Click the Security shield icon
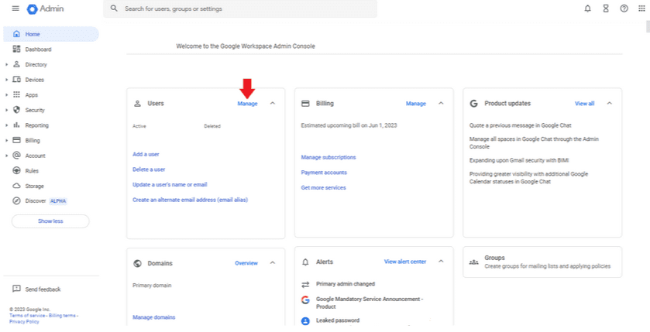 tap(16, 110)
